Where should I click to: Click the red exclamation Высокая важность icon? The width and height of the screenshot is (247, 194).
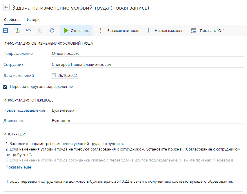click(101, 30)
